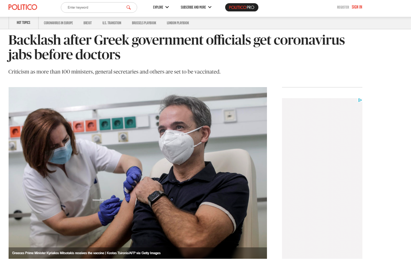This screenshot has width=411, height=267.
Task: Open the POLITICO PRO badge
Action: (x=241, y=7)
